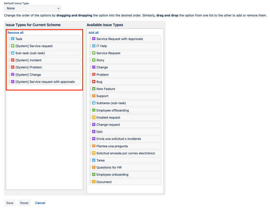Select the Questions for HR option text
This screenshot has height=208, width=270.
pos(109,167)
